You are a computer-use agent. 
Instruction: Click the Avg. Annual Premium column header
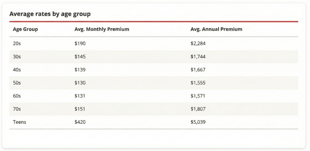tap(216, 29)
